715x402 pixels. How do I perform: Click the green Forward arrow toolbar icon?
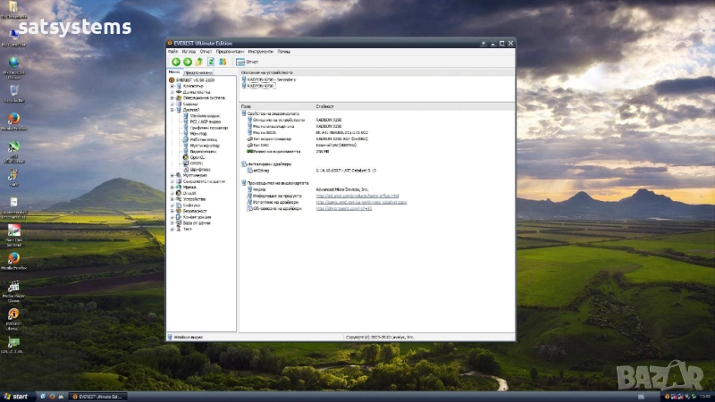tap(187, 62)
